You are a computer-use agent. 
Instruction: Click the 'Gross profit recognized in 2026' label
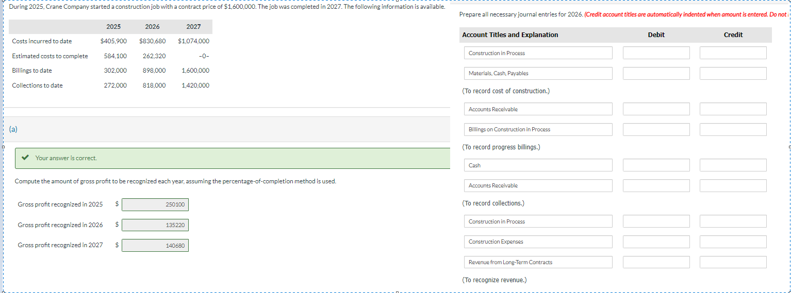pyautogui.click(x=60, y=225)
